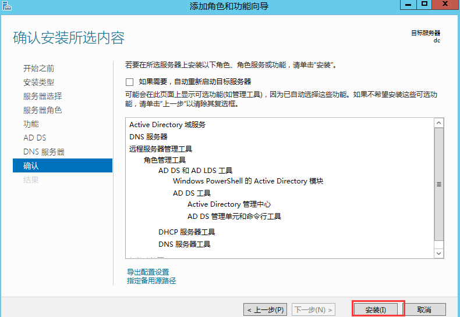This screenshot has width=460, height=317.
Task: Select 'AD DS 和 AD LDS 工具' entry
Action: 196,171
